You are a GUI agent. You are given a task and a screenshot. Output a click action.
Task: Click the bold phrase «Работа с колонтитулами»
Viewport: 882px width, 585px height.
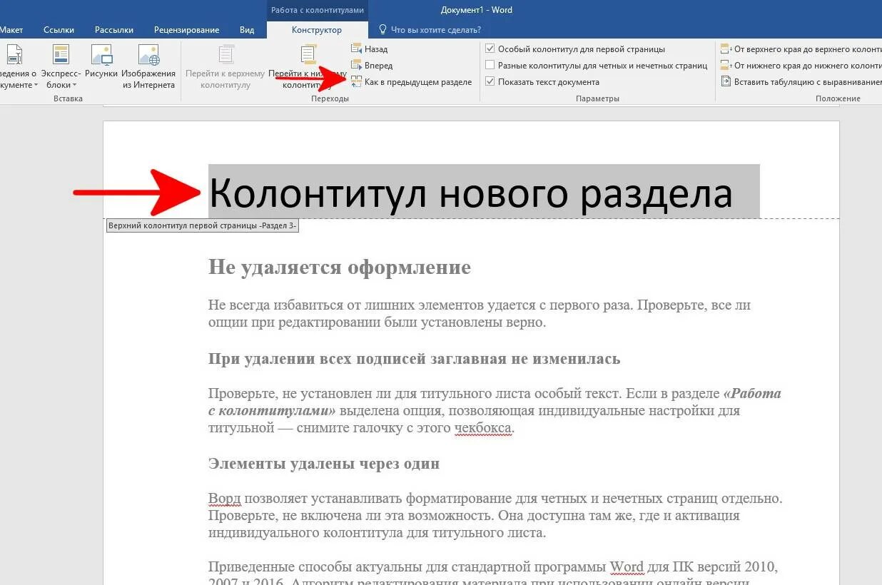click(x=494, y=402)
